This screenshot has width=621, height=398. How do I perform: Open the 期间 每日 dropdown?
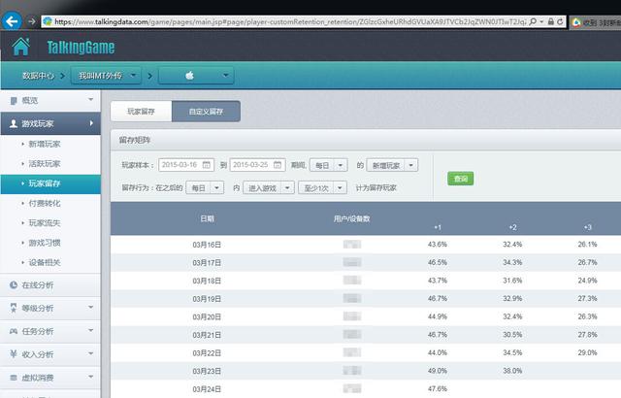[x=329, y=165]
